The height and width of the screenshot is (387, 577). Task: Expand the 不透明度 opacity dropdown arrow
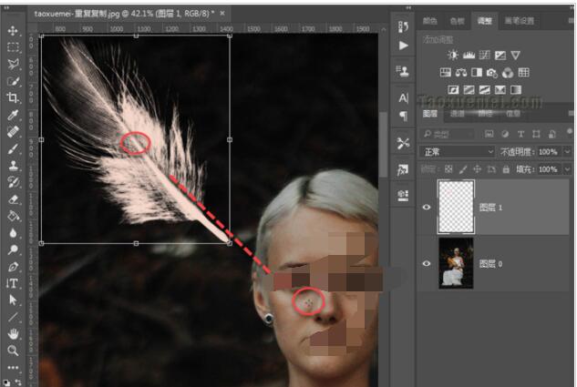point(566,151)
